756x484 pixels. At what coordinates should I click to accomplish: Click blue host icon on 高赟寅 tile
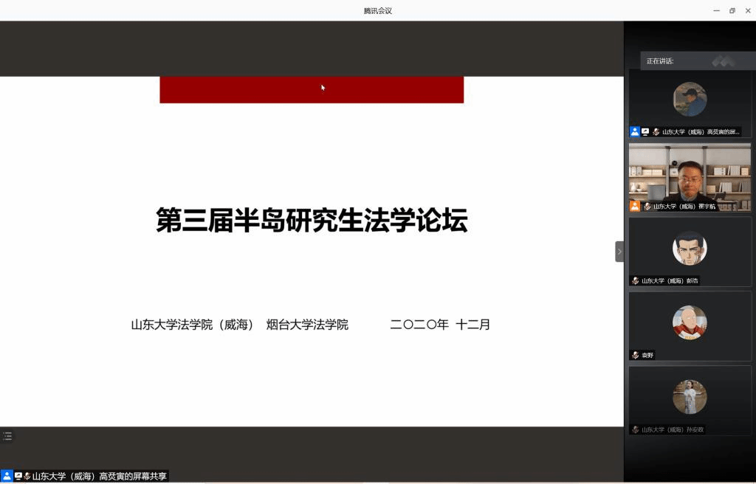tap(634, 132)
